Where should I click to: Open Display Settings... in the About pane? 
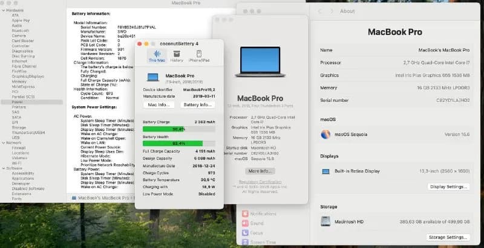(448, 187)
